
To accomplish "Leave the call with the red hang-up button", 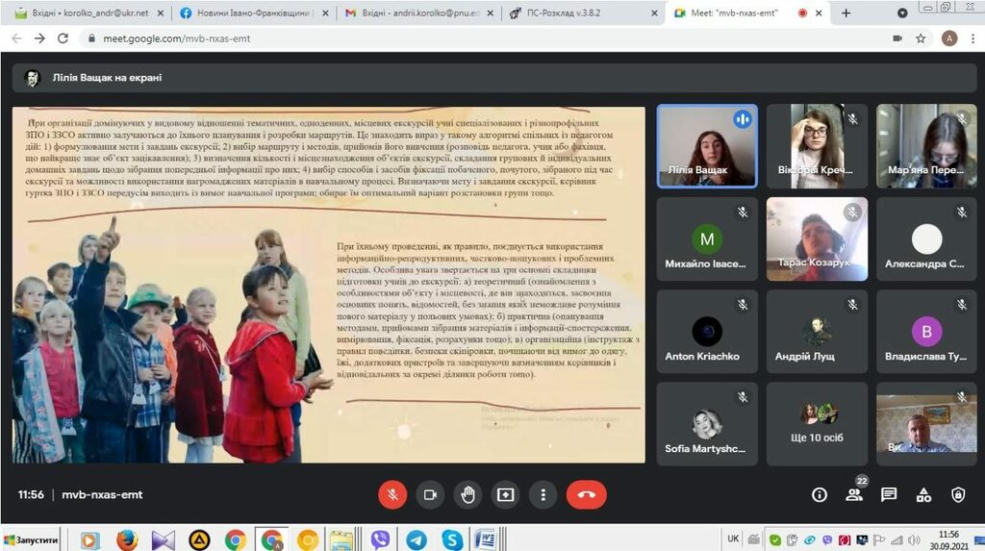I will point(587,494).
